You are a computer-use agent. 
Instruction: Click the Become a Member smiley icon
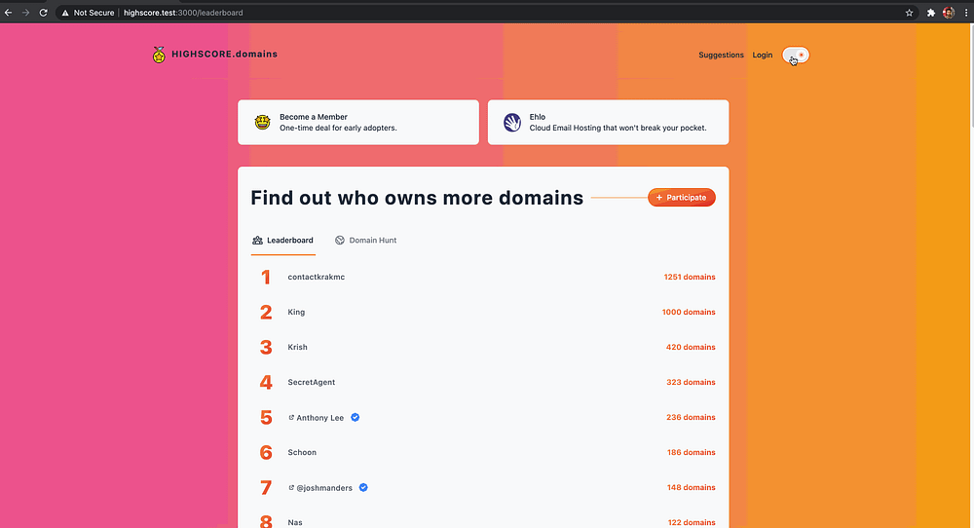pos(262,122)
